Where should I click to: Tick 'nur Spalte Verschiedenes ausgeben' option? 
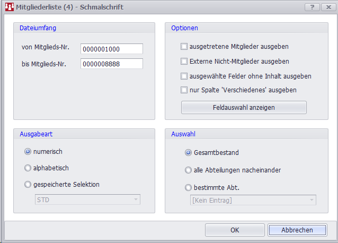184,90
